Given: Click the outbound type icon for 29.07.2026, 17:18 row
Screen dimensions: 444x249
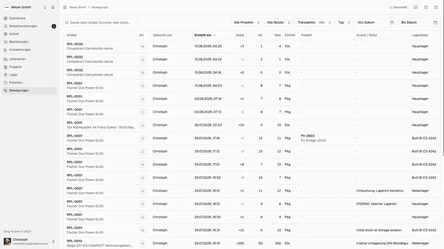Looking at the screenshot, I should click(143, 138).
